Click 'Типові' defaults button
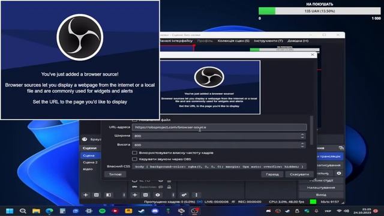The width and height of the screenshot is (384, 216). (115, 175)
